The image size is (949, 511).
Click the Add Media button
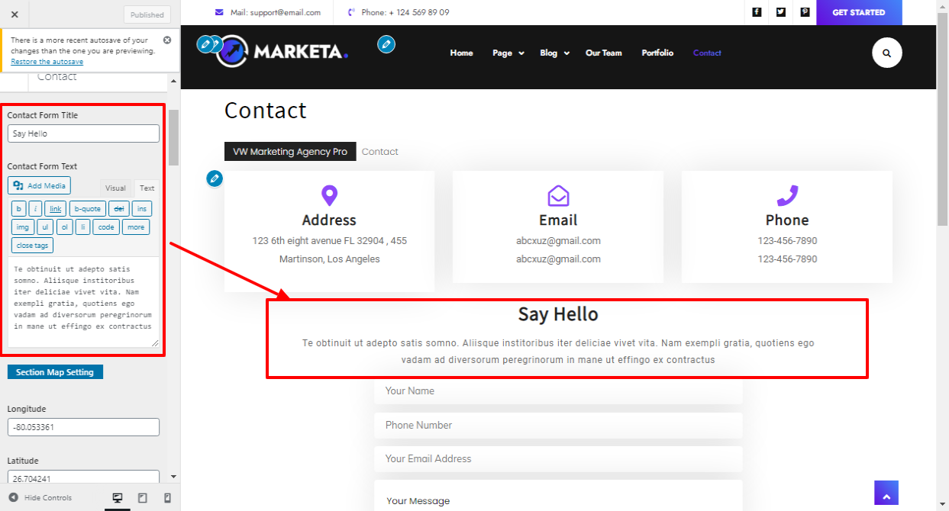pos(39,185)
